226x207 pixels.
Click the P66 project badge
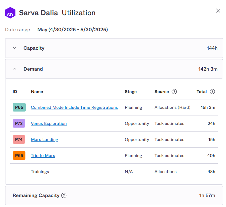click(x=19, y=107)
